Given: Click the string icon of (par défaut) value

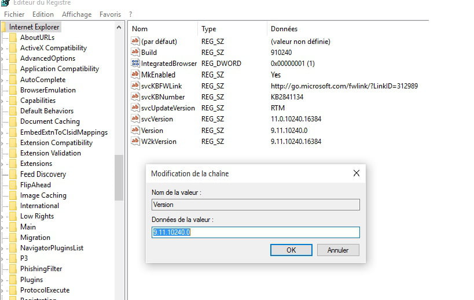Looking at the screenshot, I should click(135, 41).
